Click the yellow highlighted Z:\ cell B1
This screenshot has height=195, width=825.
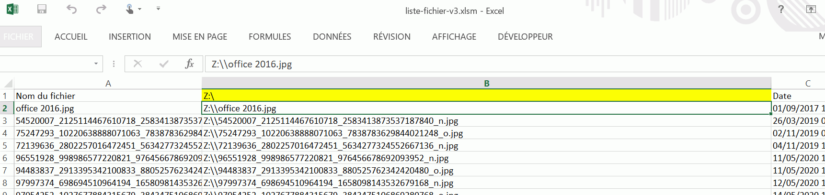486,96
